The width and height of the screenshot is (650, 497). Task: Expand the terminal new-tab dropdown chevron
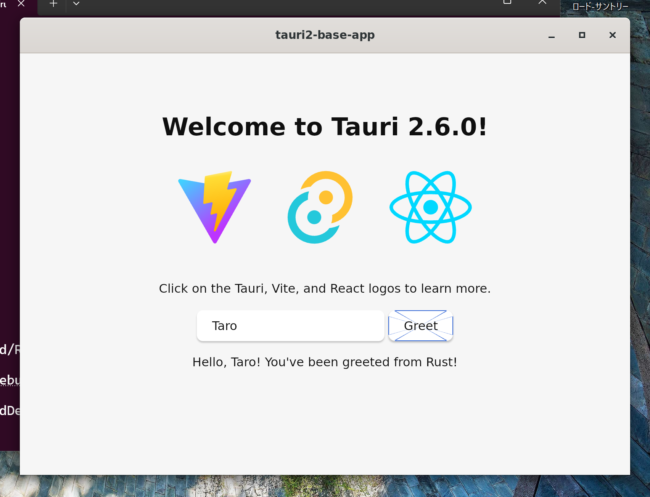pyautogui.click(x=76, y=4)
